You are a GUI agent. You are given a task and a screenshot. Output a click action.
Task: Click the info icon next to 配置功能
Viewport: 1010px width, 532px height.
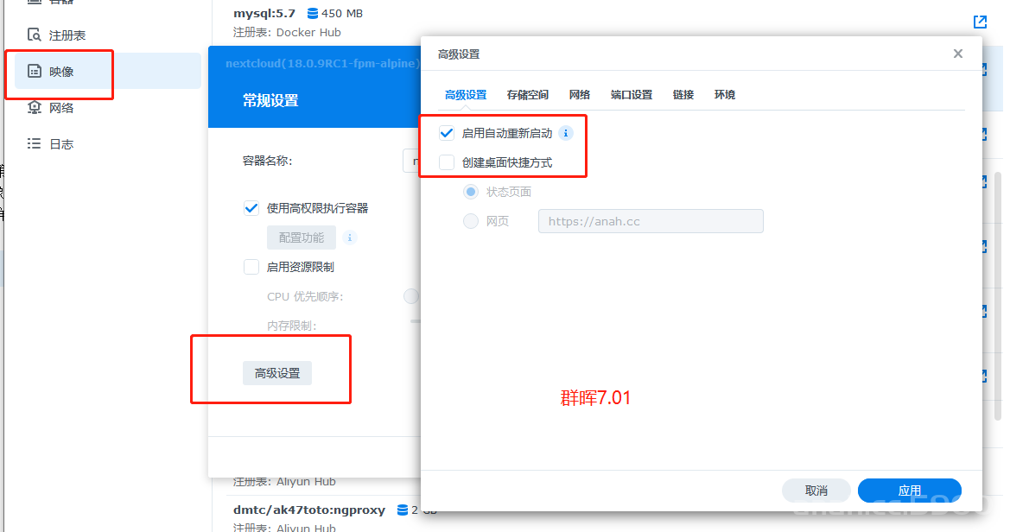coord(350,237)
